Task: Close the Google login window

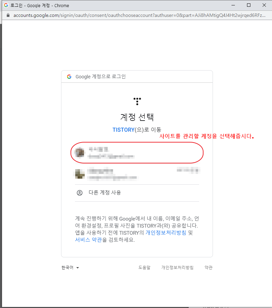Action: (264, 5)
